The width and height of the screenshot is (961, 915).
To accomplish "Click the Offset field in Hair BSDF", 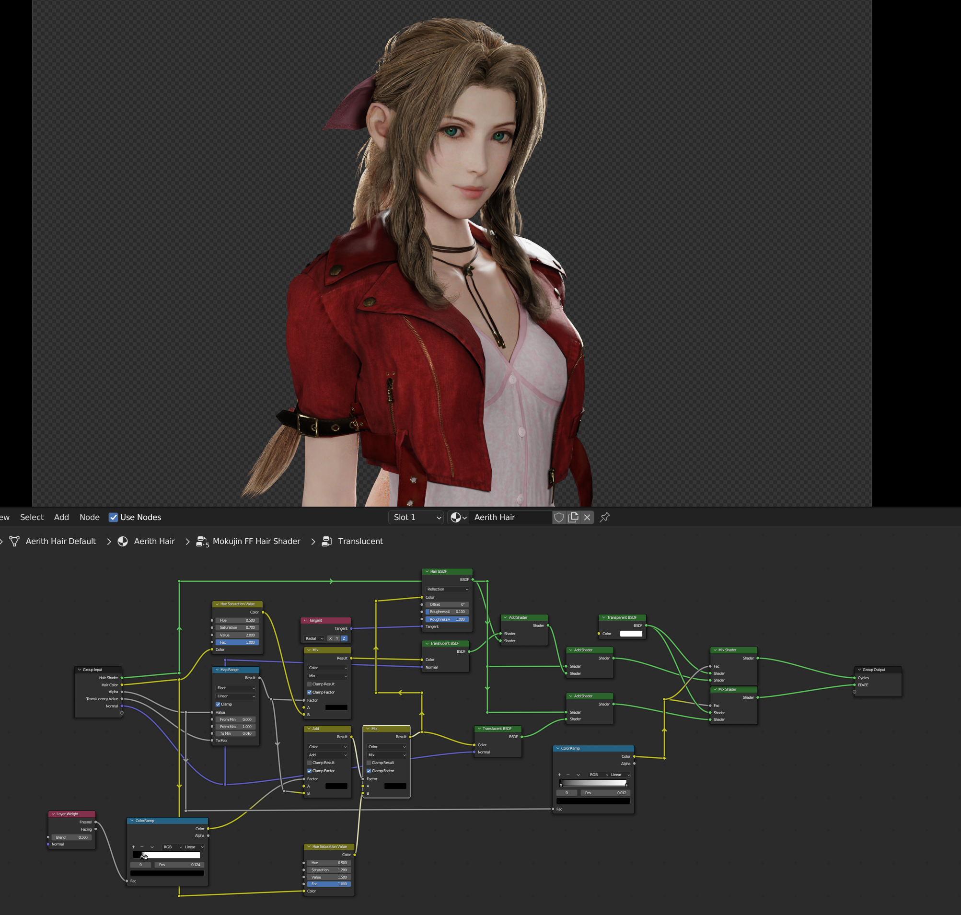I will click(x=447, y=604).
